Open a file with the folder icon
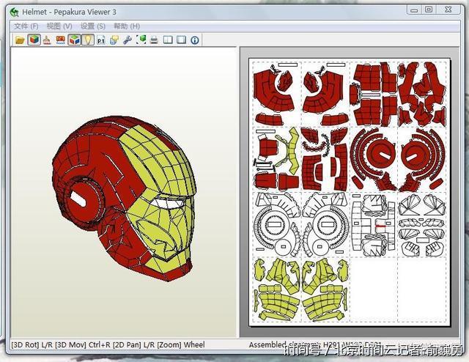The width and height of the screenshot is (469, 362). (x=20, y=40)
